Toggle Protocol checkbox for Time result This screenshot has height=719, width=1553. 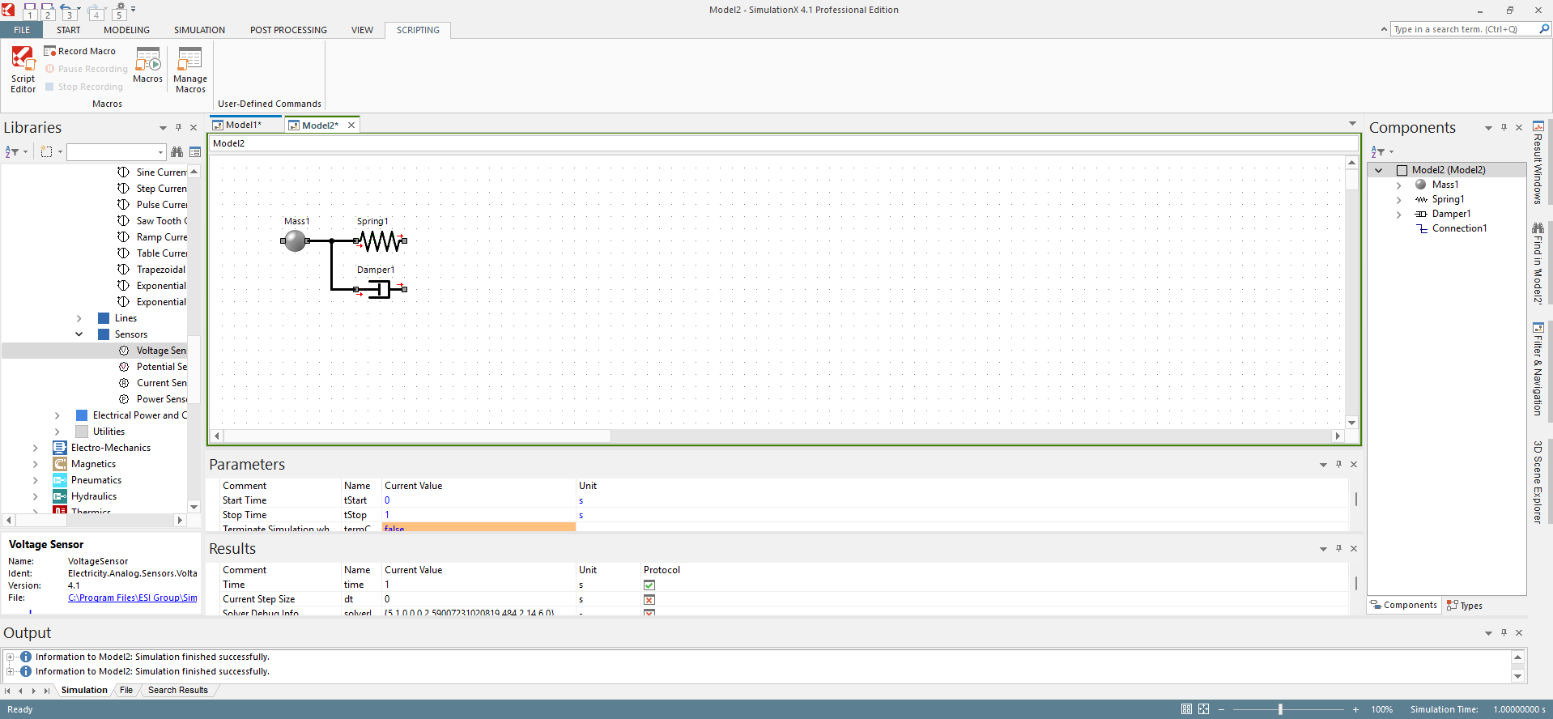649,585
